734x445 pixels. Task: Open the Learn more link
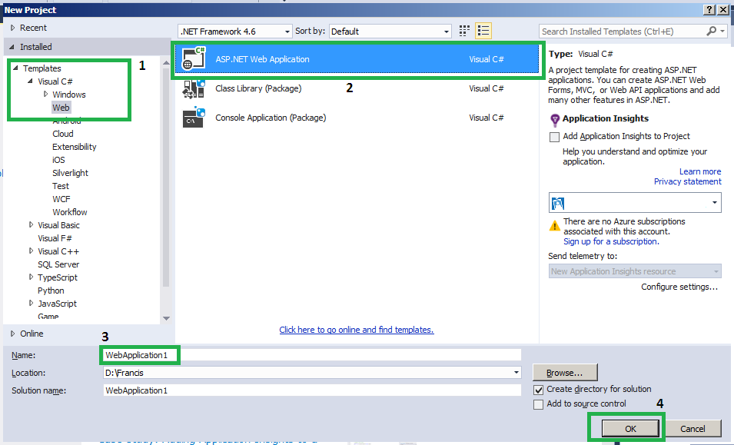(700, 171)
